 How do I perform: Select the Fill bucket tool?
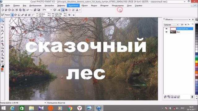pyautogui.click(x=2, y=51)
